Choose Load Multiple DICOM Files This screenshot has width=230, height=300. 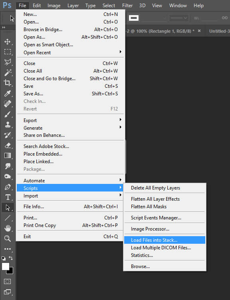[x=165, y=248]
